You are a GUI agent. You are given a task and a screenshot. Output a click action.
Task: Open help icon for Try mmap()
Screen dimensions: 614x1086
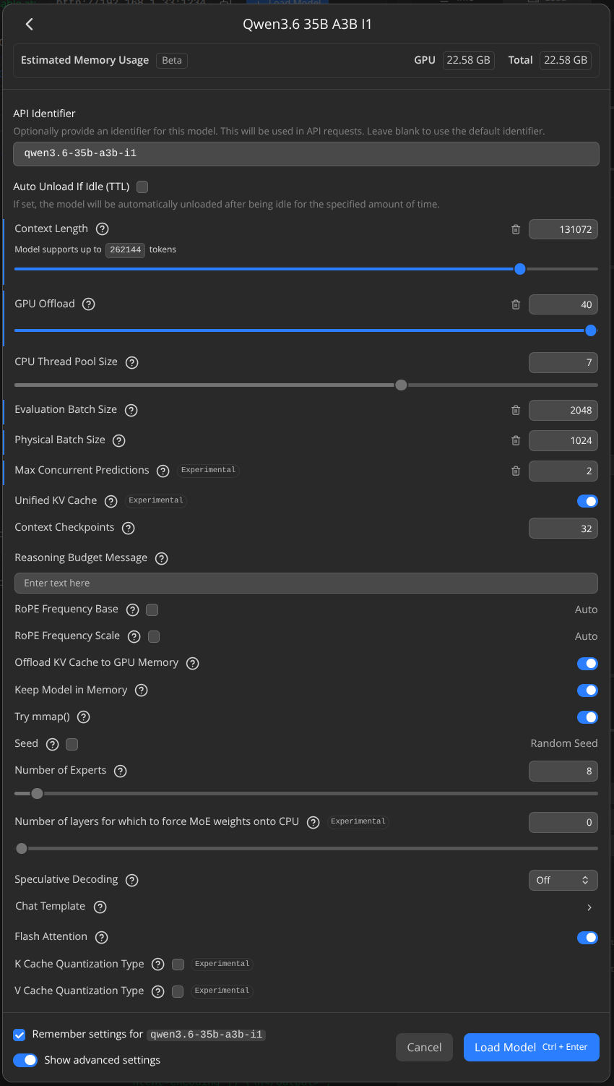84,717
